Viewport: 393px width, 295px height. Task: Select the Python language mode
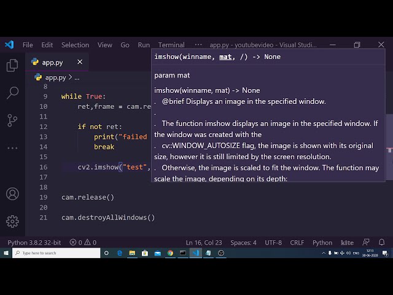coord(322,243)
